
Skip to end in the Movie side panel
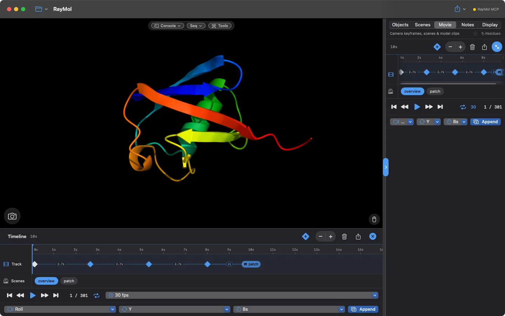coord(440,107)
